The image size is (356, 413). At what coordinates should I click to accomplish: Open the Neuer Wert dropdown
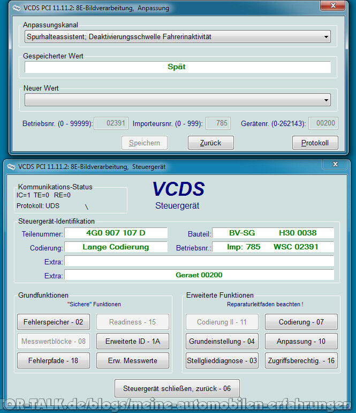(326, 100)
